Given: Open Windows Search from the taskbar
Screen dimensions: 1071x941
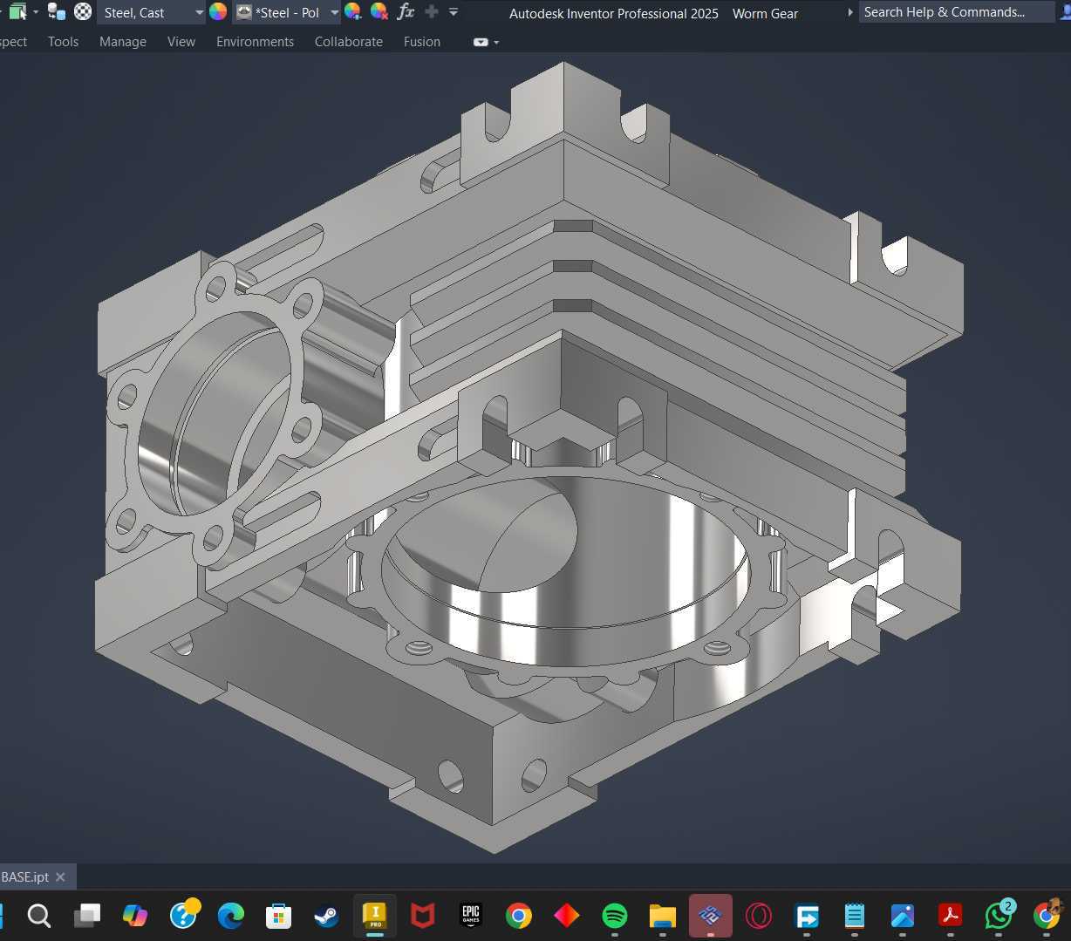Looking at the screenshot, I should point(38,916).
